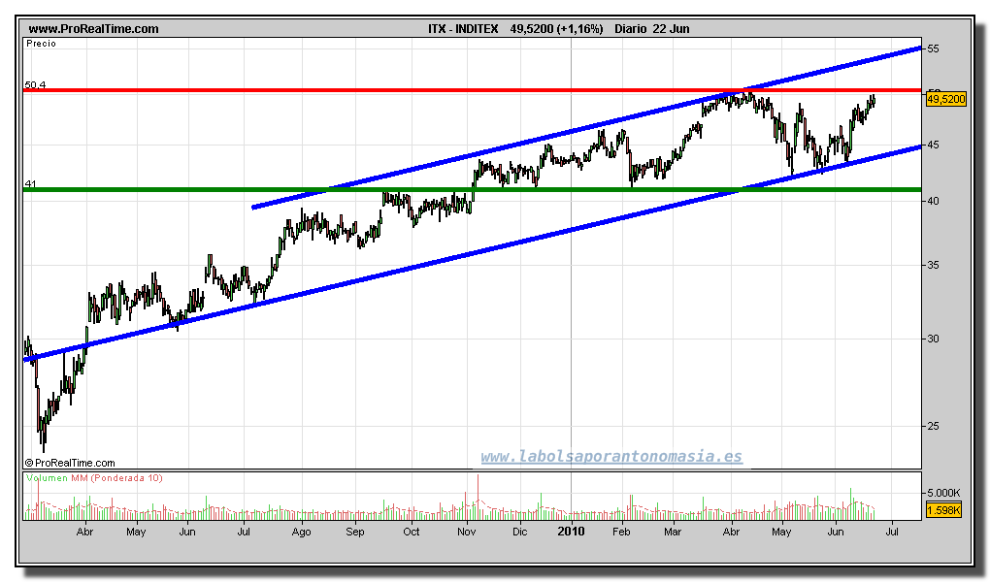
Task: Click the yellow 1.598K volume tag
Action: pyautogui.click(x=943, y=510)
